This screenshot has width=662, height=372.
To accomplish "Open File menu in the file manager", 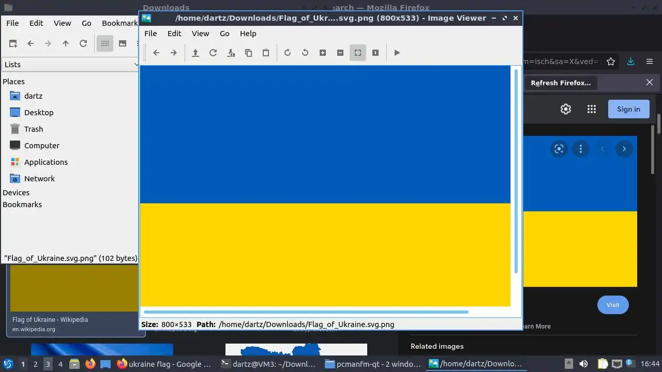I will [x=12, y=23].
